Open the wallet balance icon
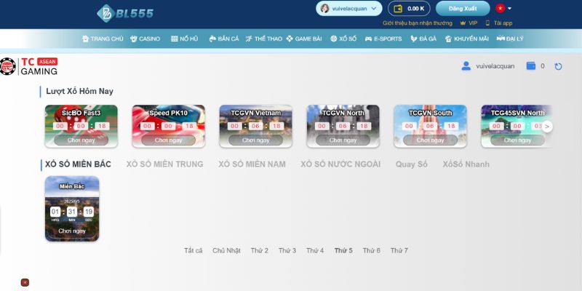582x291 pixels. [x=398, y=9]
